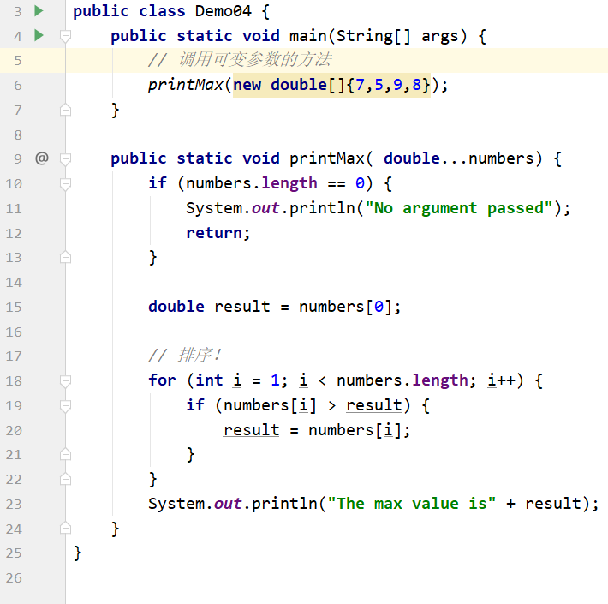Click 'numbers.length == 0' condition

click(275, 183)
